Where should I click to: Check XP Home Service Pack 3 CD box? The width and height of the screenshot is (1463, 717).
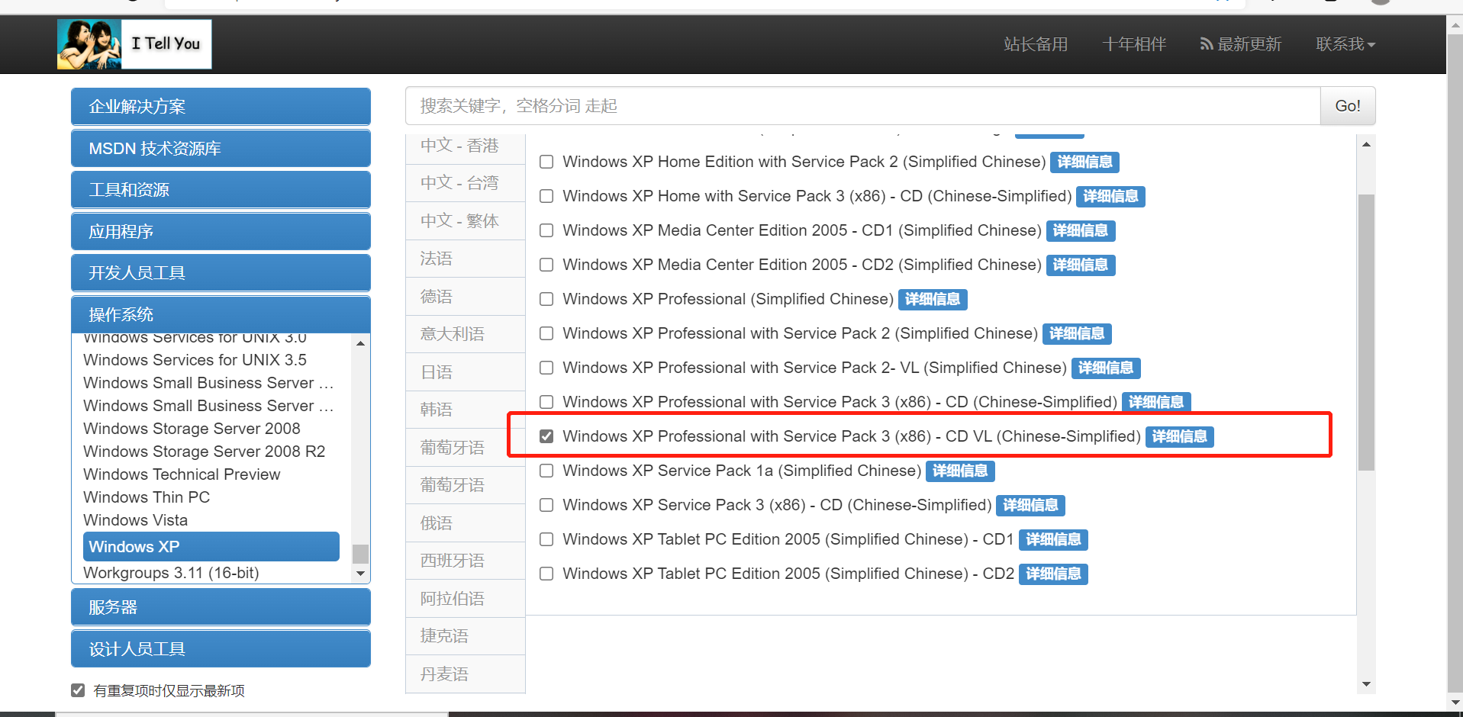click(x=546, y=196)
